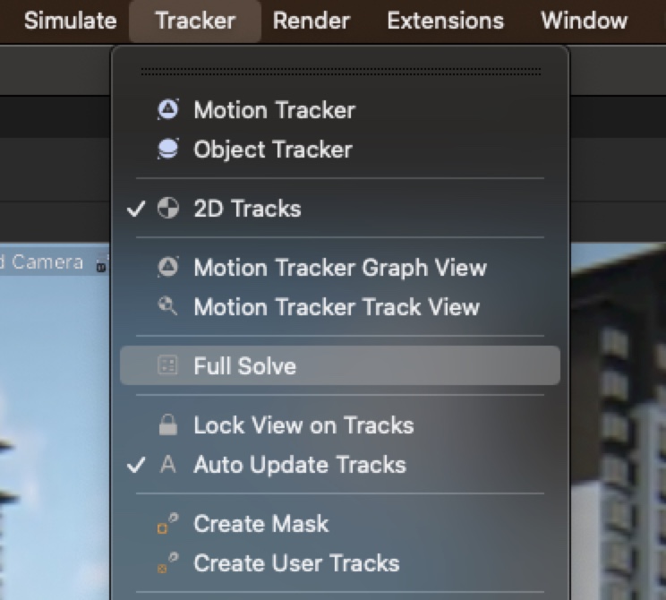
Task: Choose Create User Tracks entry
Action: coord(295,563)
